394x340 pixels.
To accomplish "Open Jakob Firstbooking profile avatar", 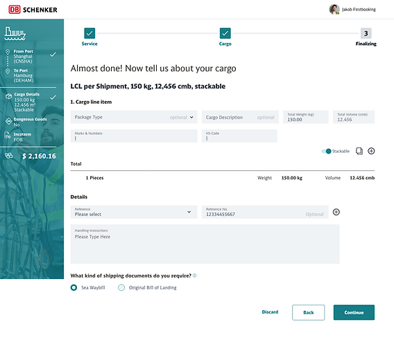I will 334,9.
